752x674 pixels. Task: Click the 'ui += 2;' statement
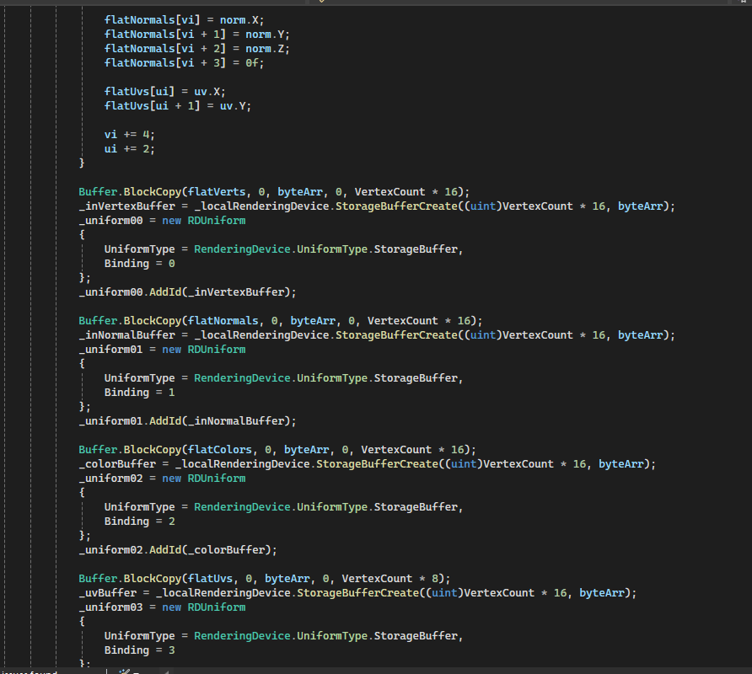pyautogui.click(x=130, y=149)
